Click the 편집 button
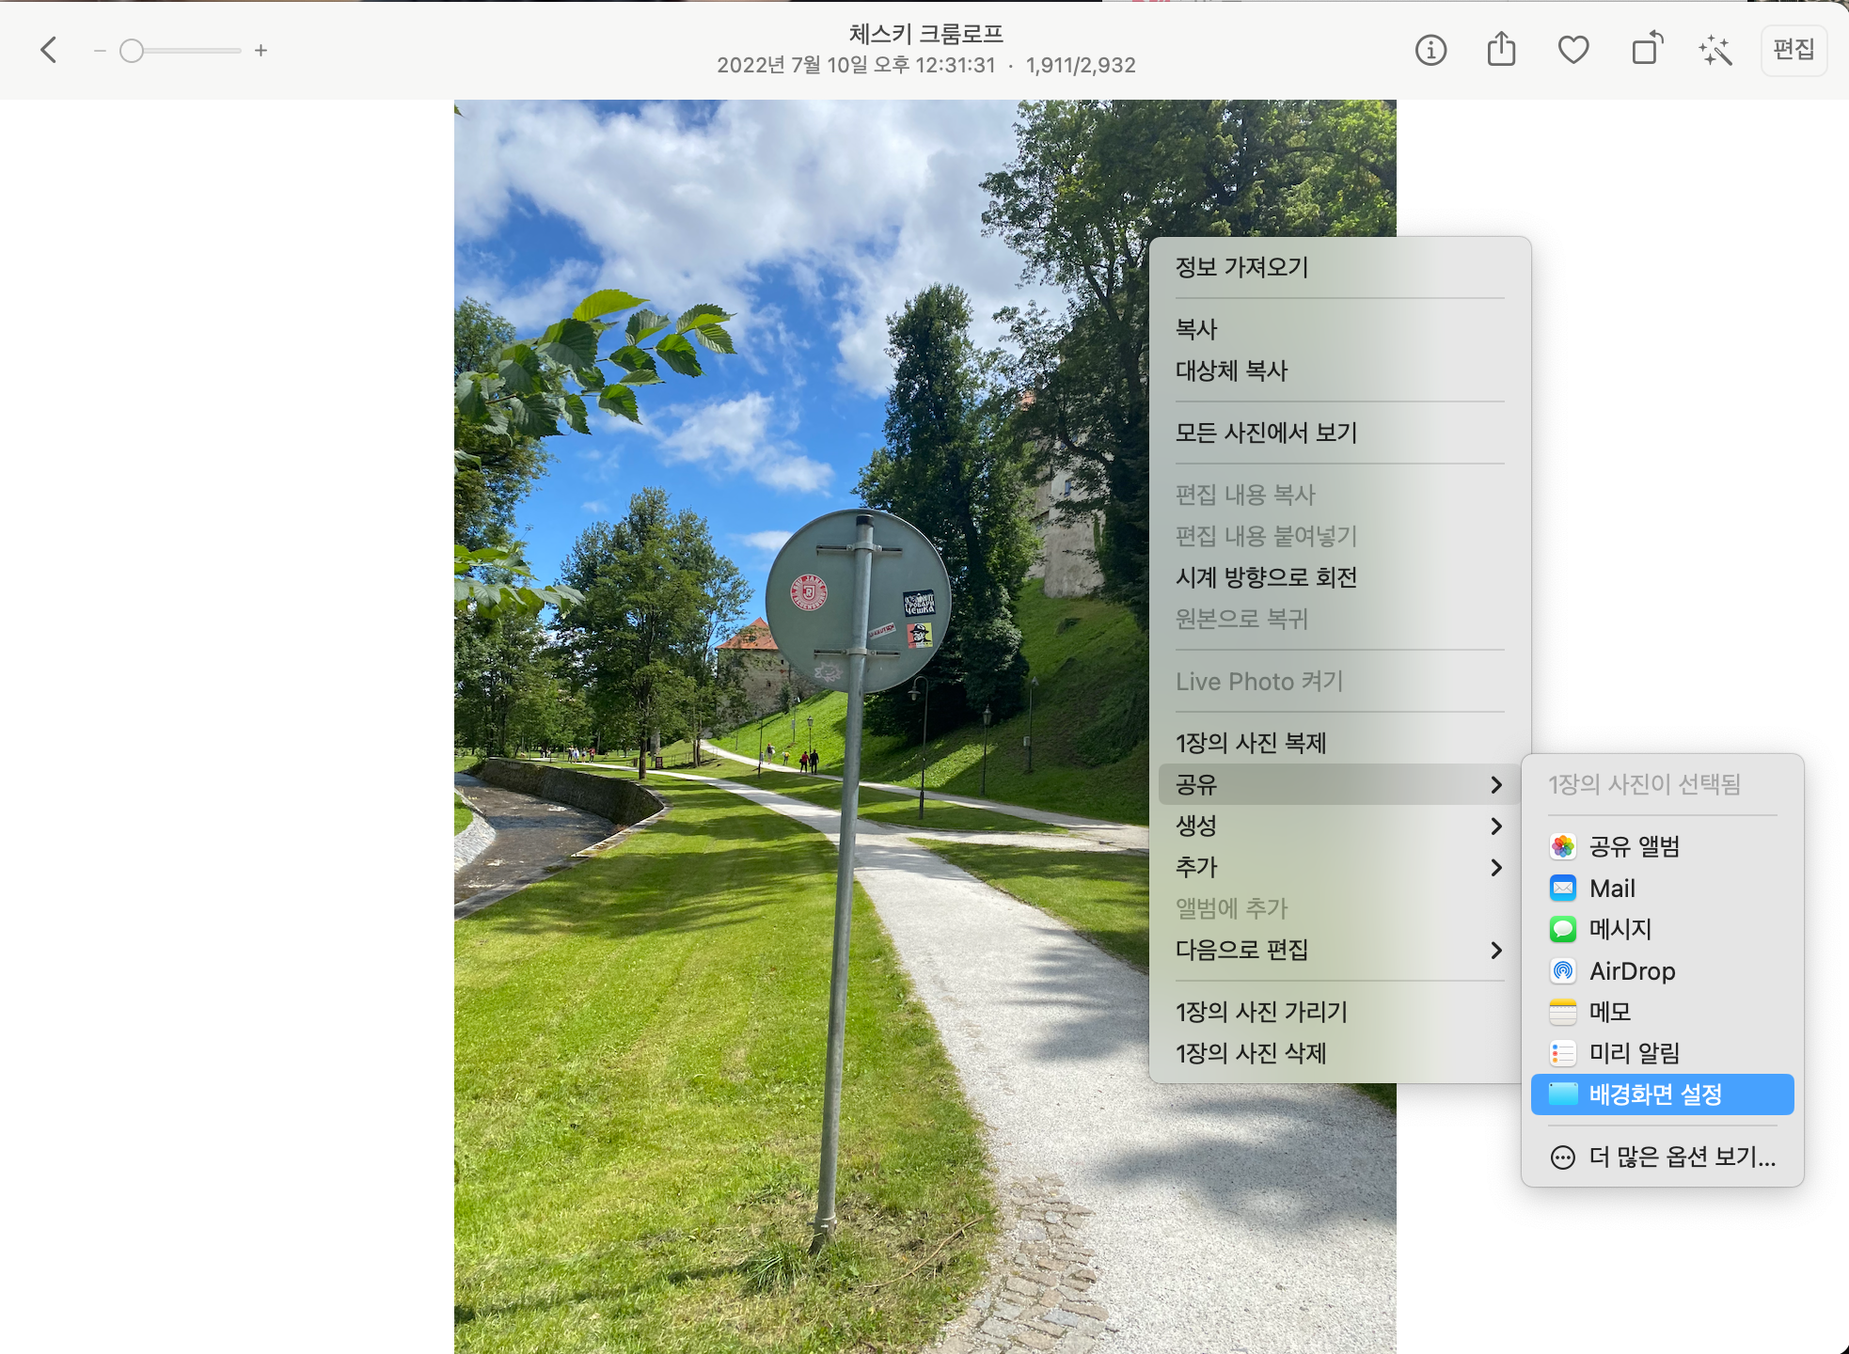This screenshot has height=1354, width=1849. coord(1793,50)
